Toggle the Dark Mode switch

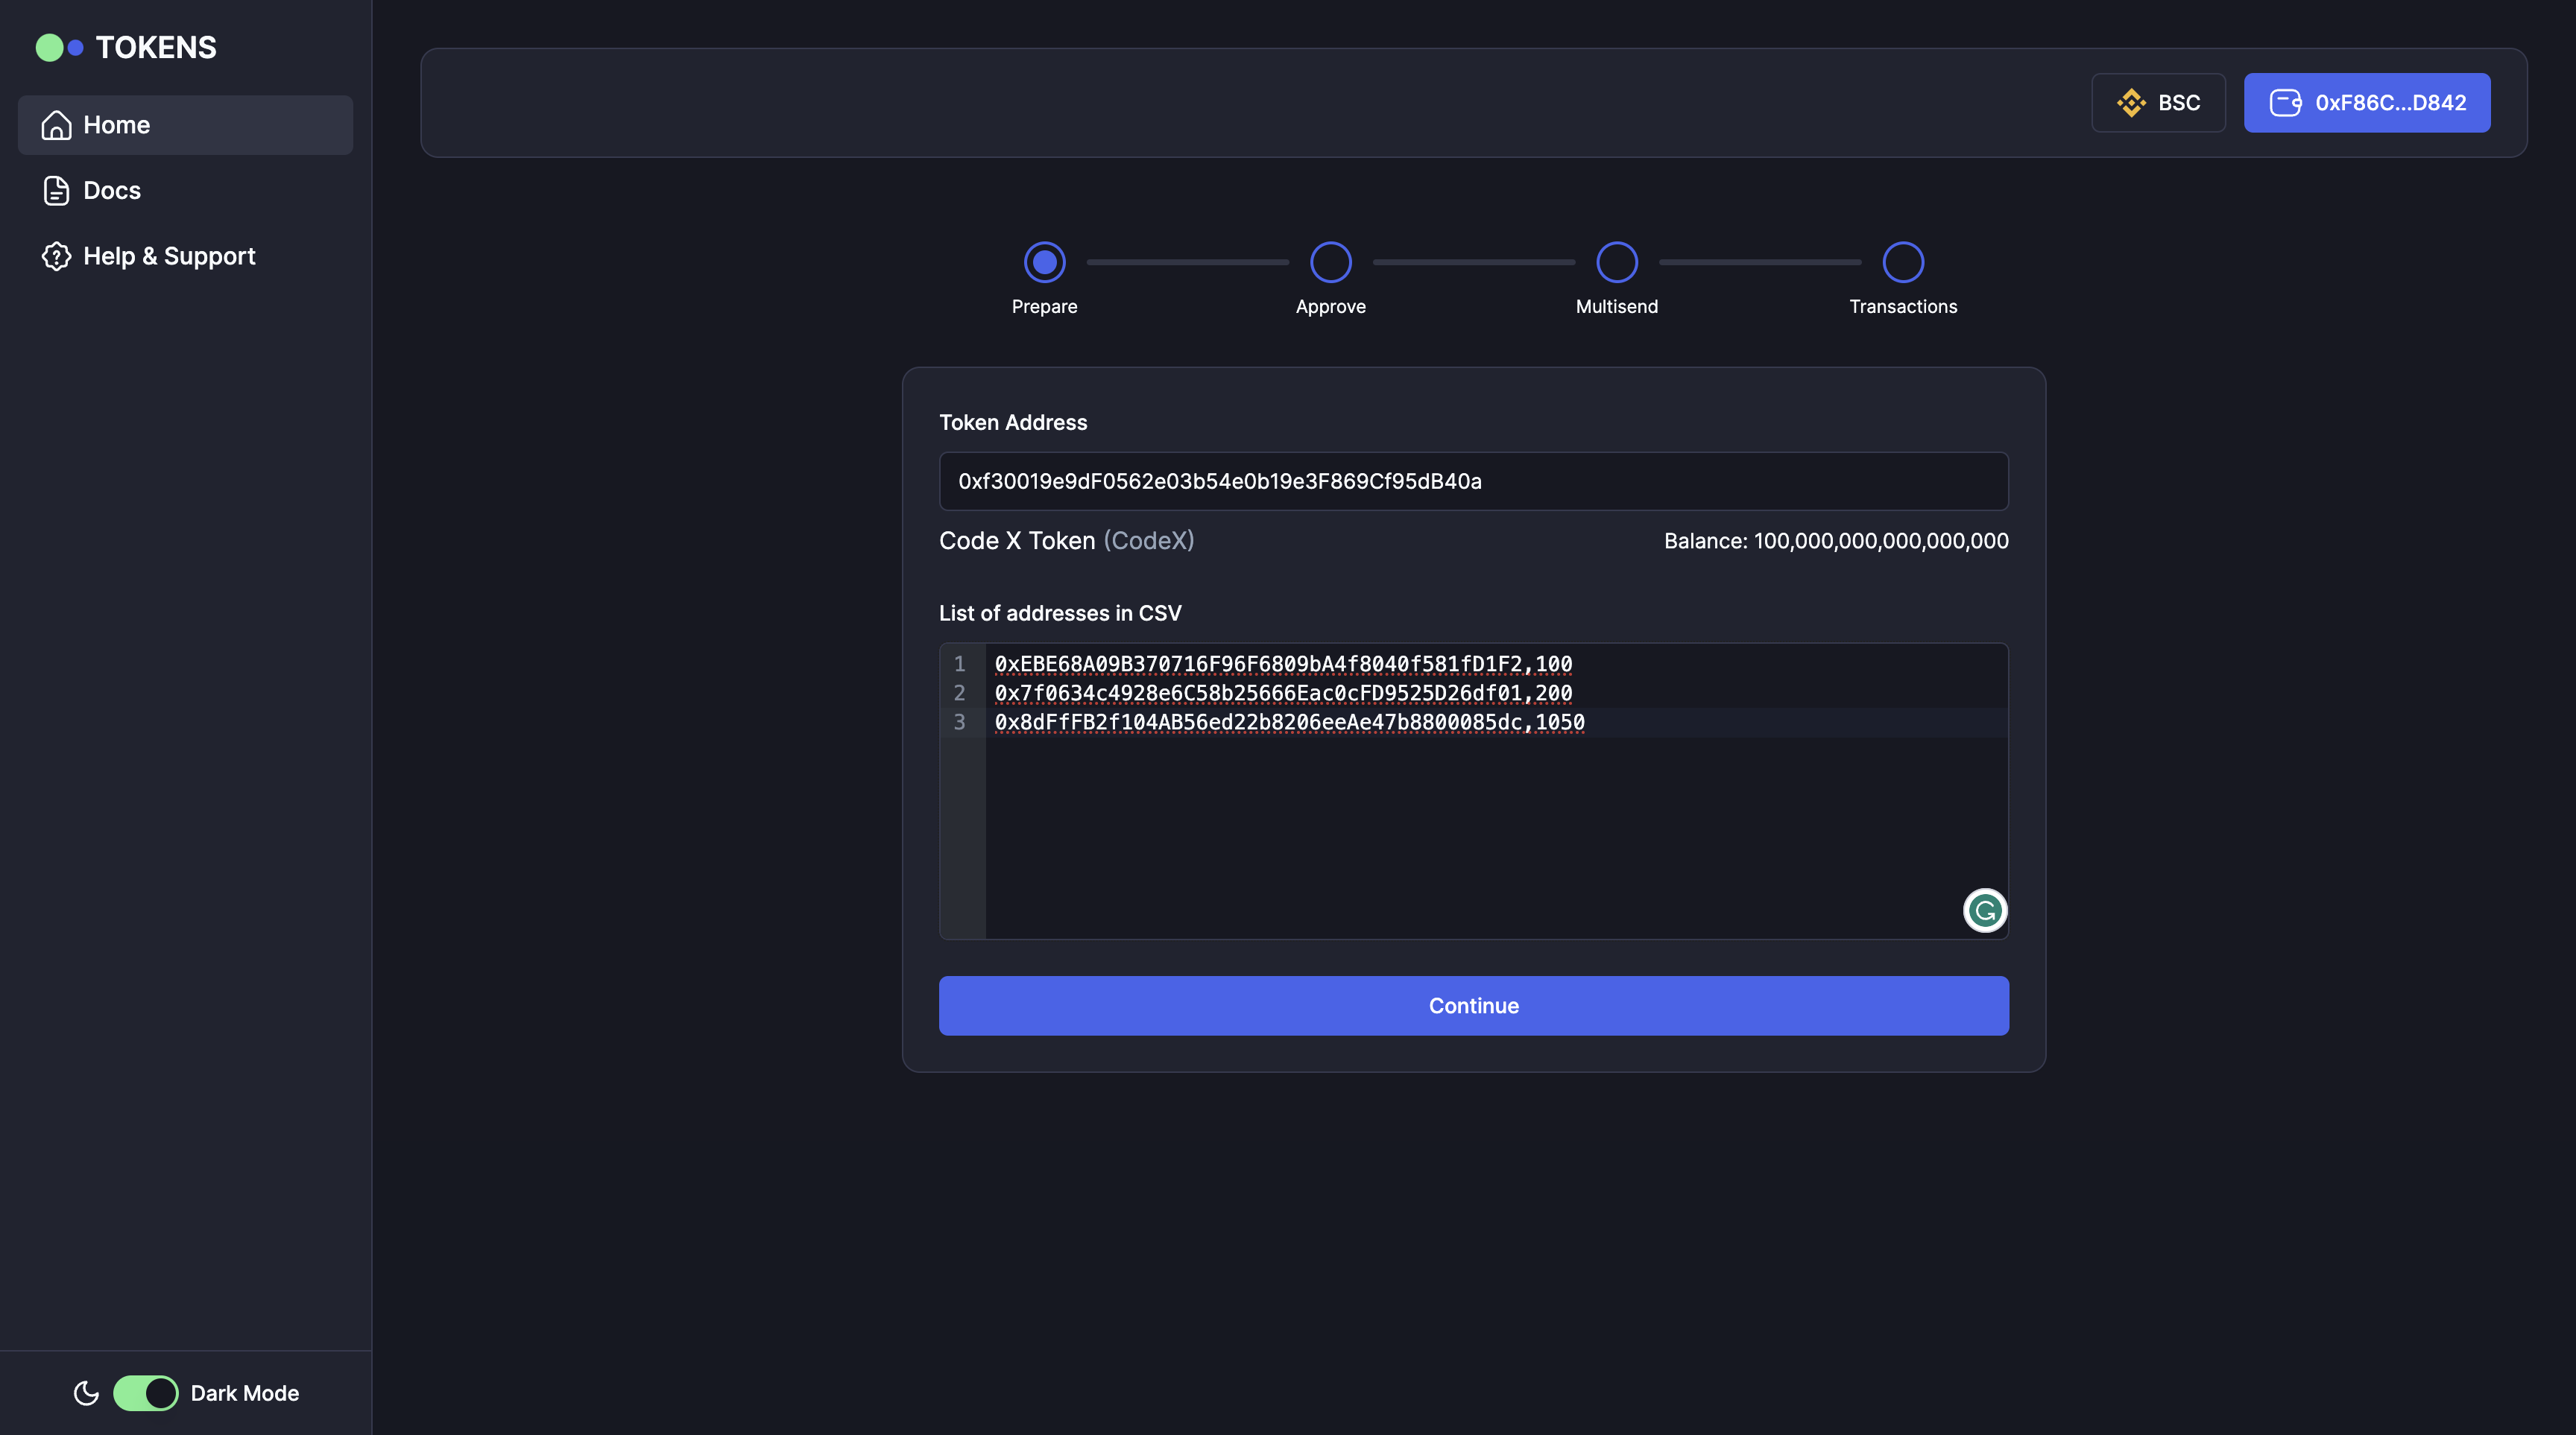(x=147, y=1393)
